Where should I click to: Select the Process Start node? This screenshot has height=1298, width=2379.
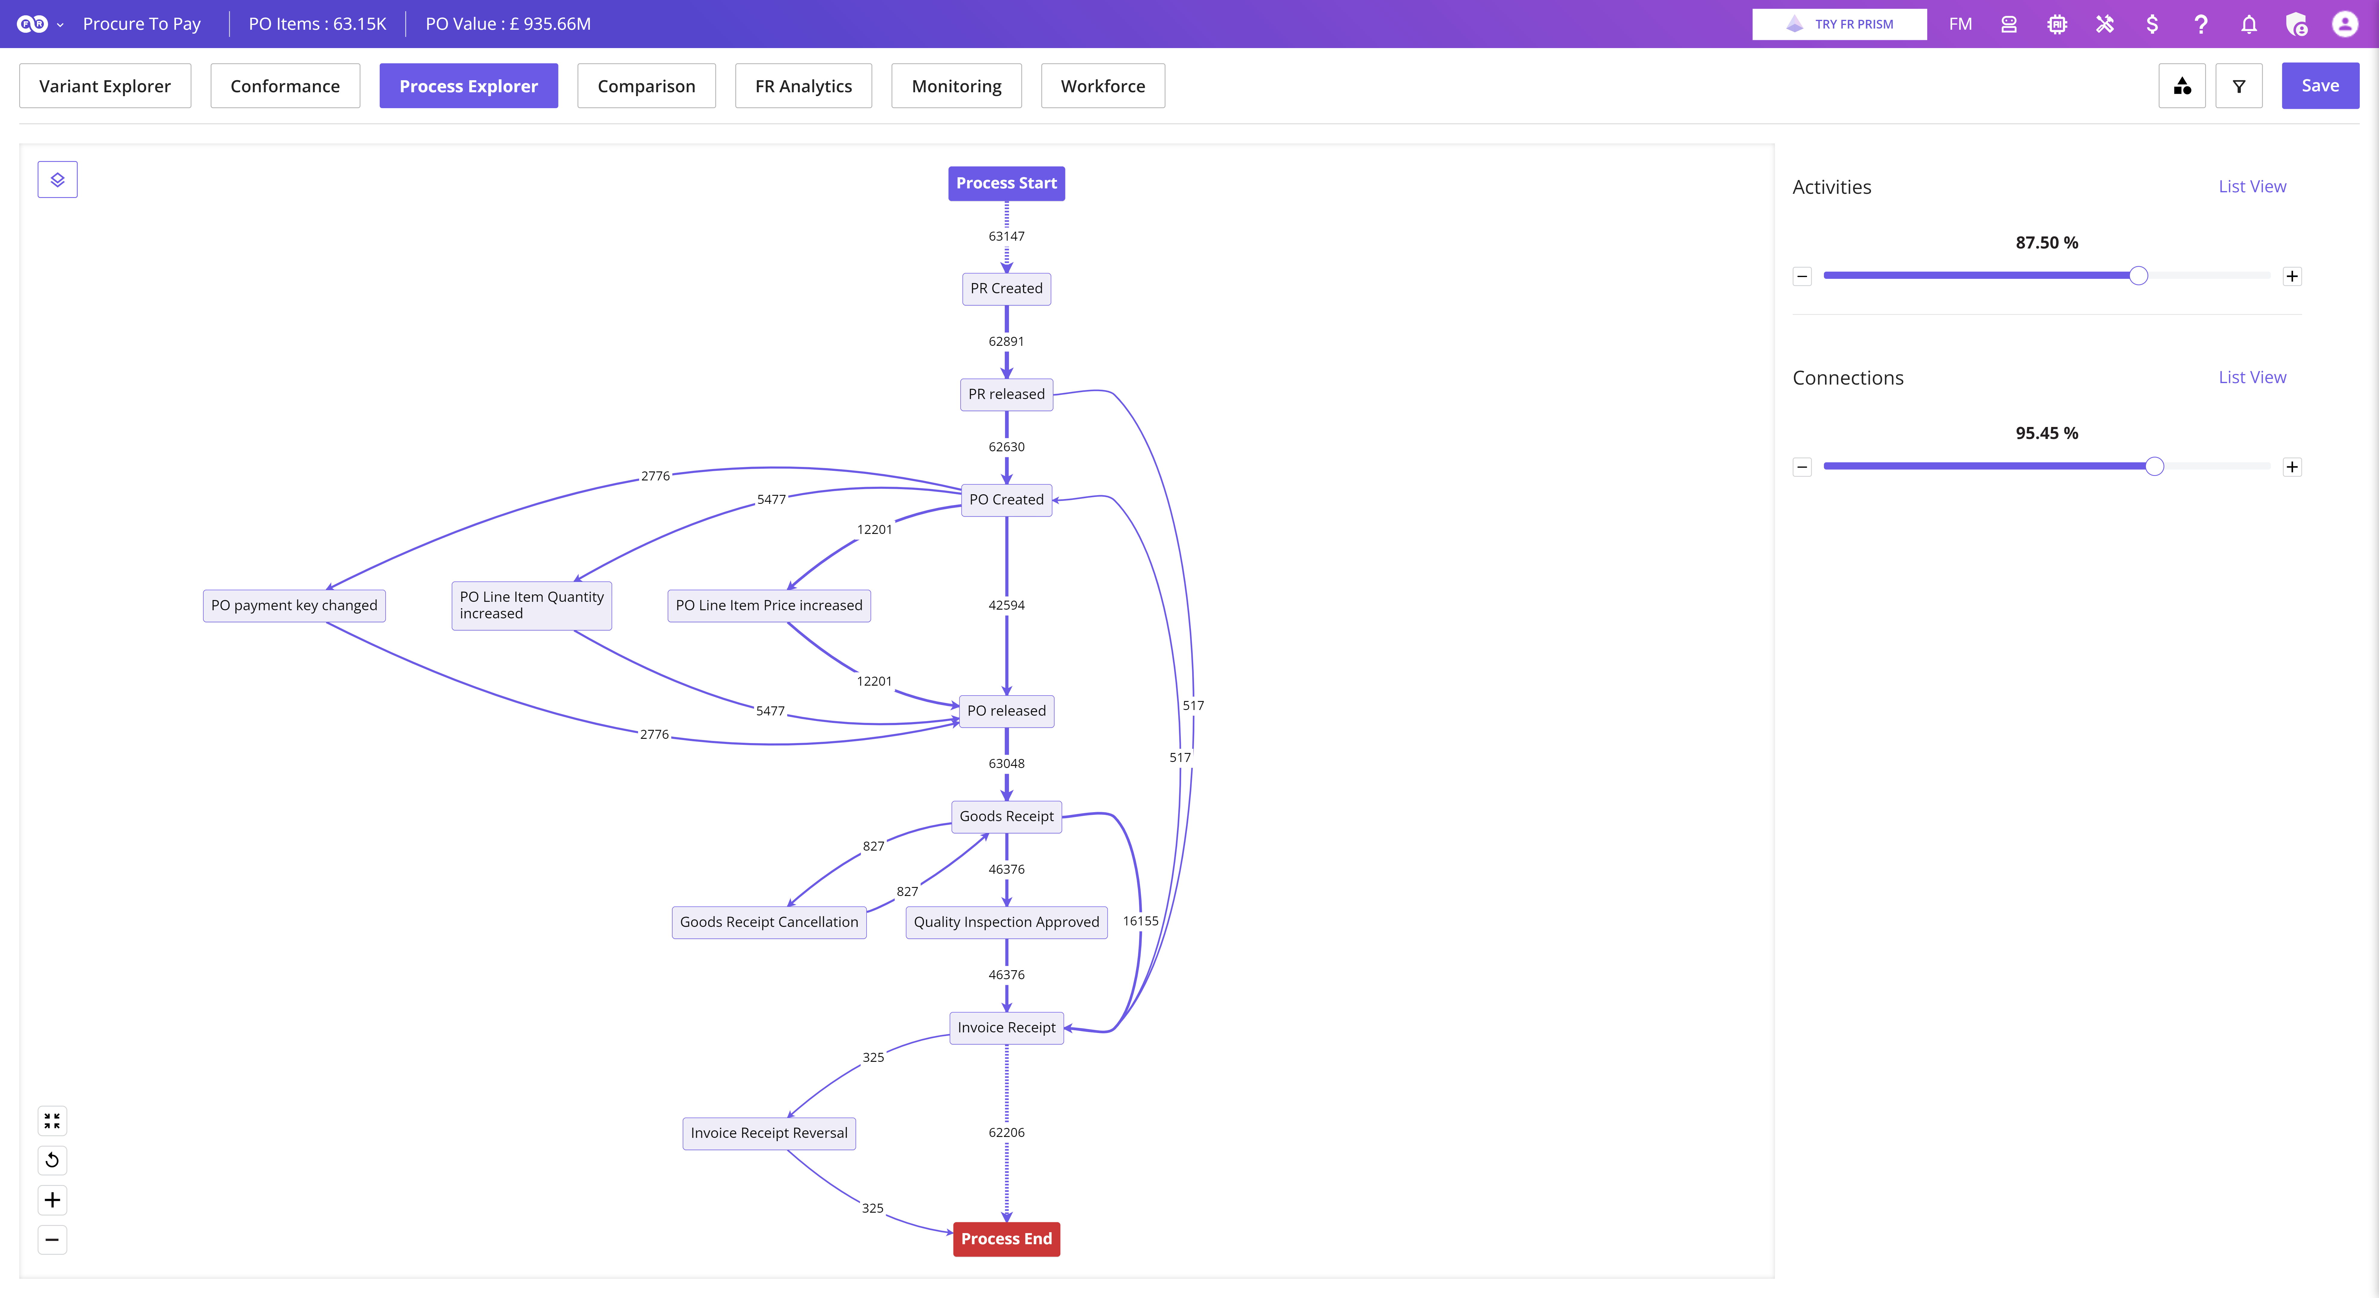tap(1007, 183)
